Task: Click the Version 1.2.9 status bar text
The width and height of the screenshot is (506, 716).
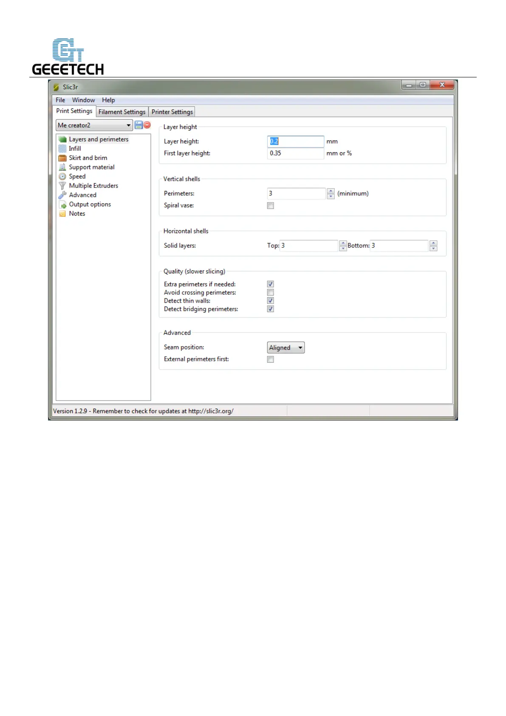Action: click(x=143, y=411)
